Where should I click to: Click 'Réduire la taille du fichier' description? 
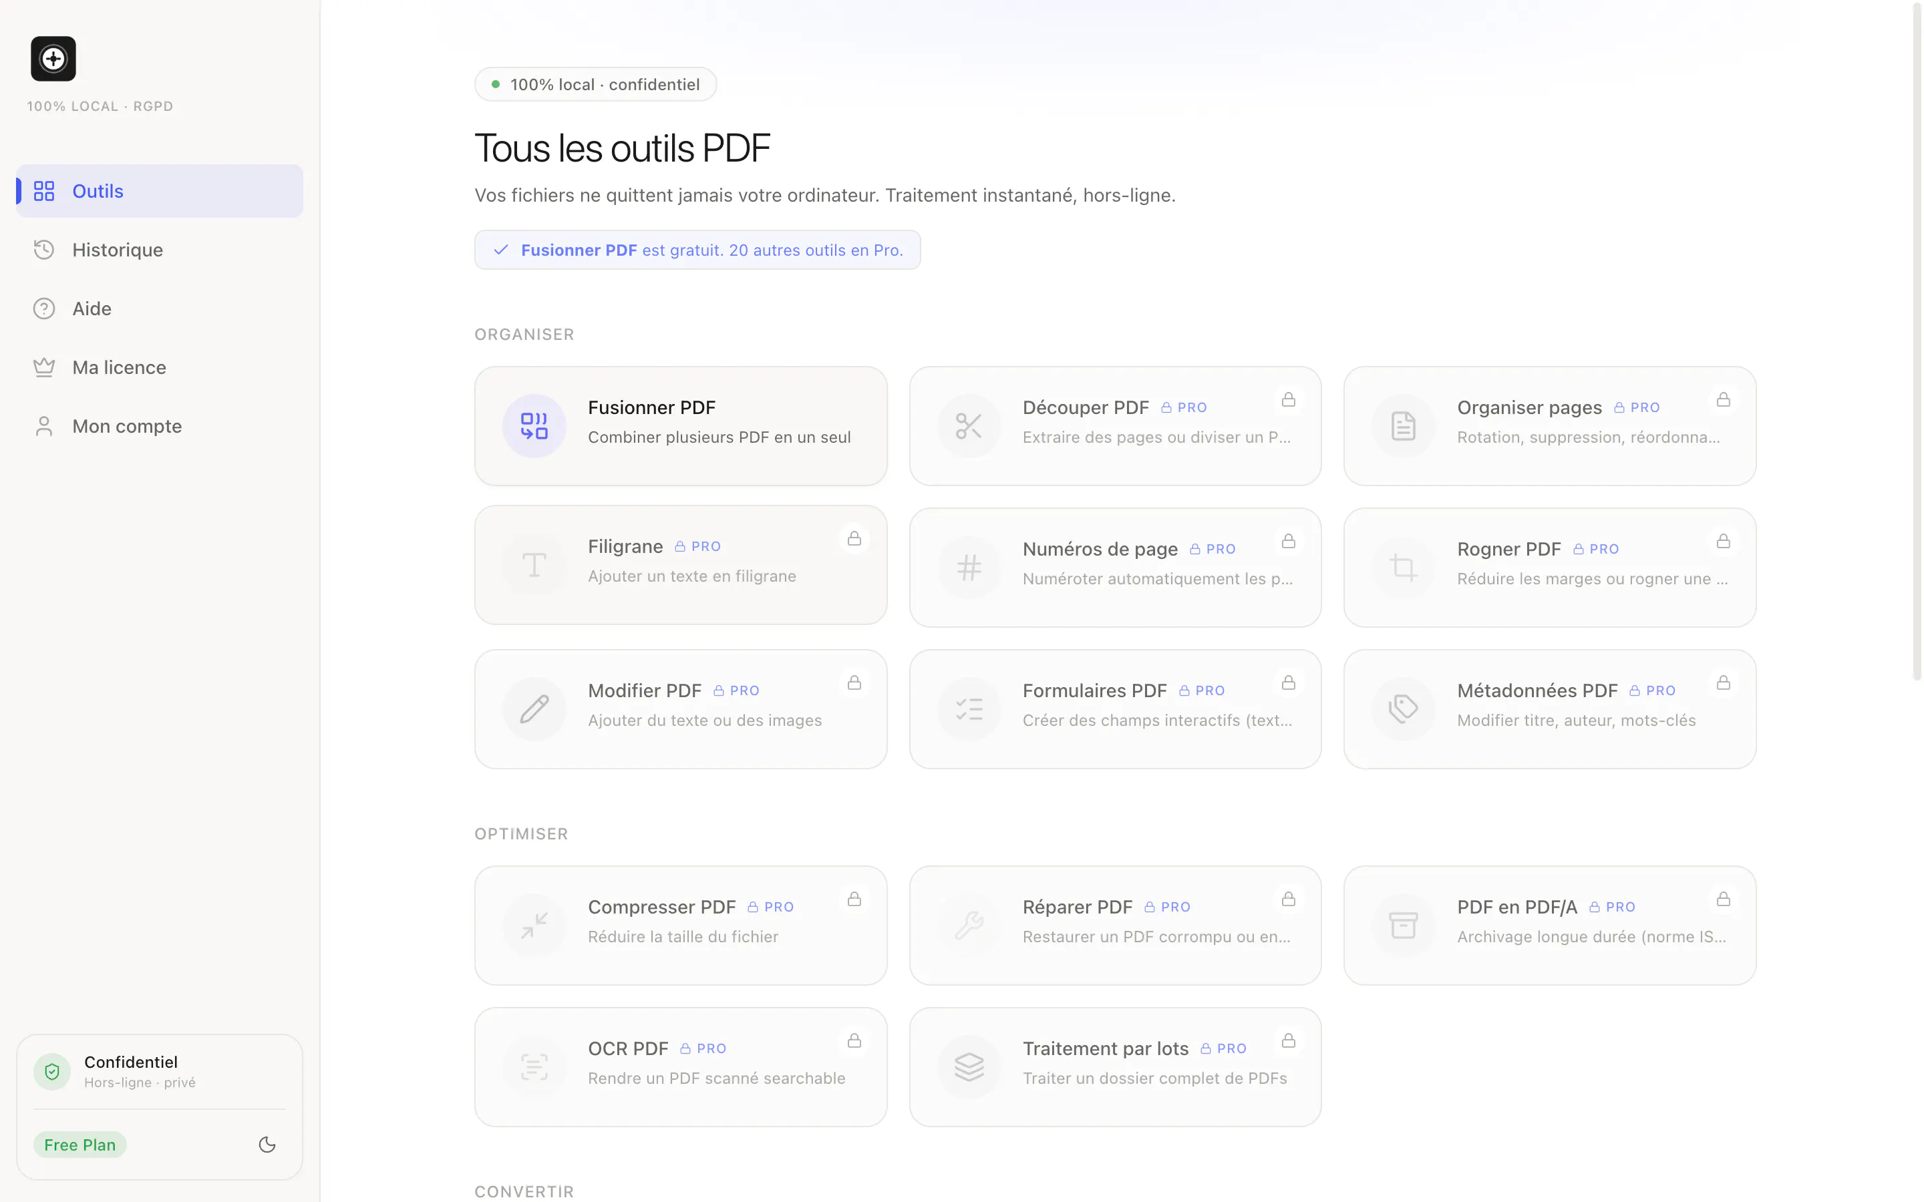[x=683, y=936]
